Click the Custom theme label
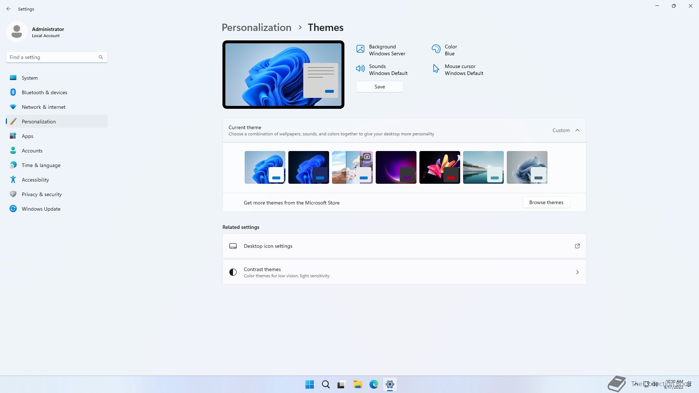 561,130
